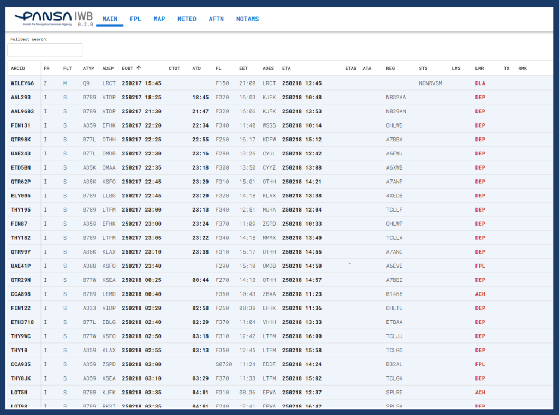Viewport: 559px width, 415px height.
Task: Open the MAP tab
Action: point(159,19)
